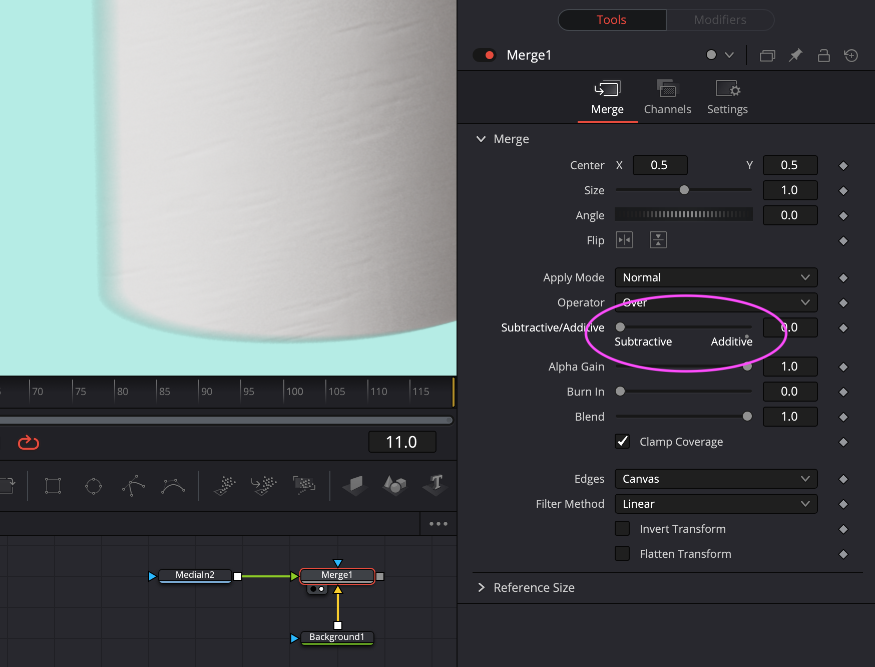875x667 pixels.
Task: Click the Burn In slider handle
Action: click(x=620, y=391)
